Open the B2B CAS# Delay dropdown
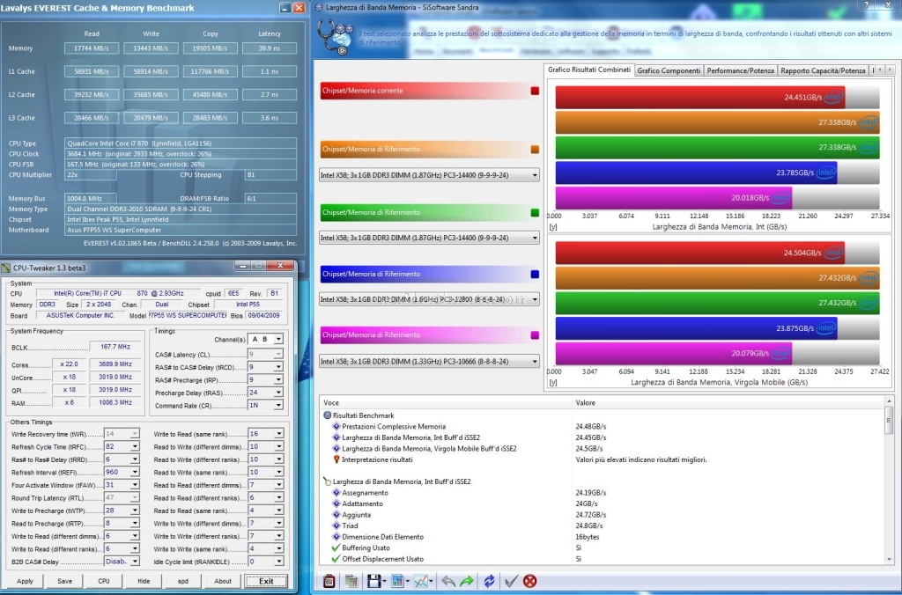 pyautogui.click(x=122, y=561)
